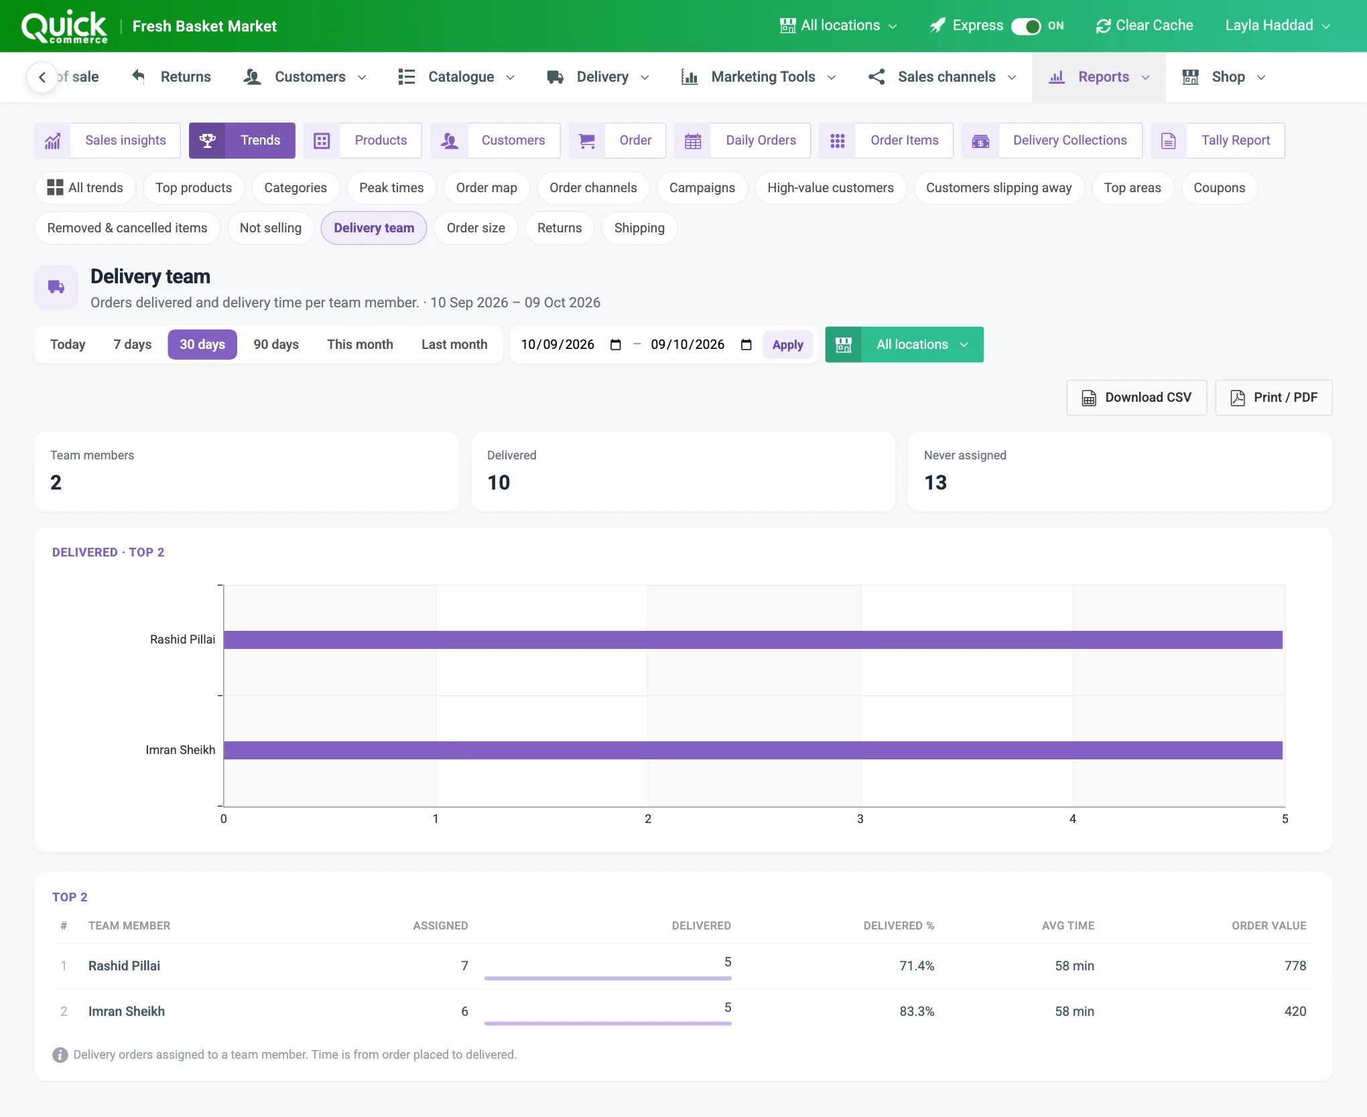The image size is (1367, 1117).
Task: Click the Customers person icon in report tabs
Action: click(449, 141)
